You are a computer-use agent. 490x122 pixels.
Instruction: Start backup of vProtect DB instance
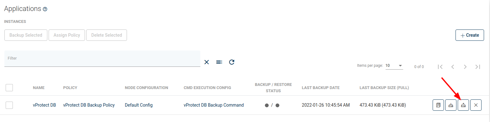coord(450,105)
